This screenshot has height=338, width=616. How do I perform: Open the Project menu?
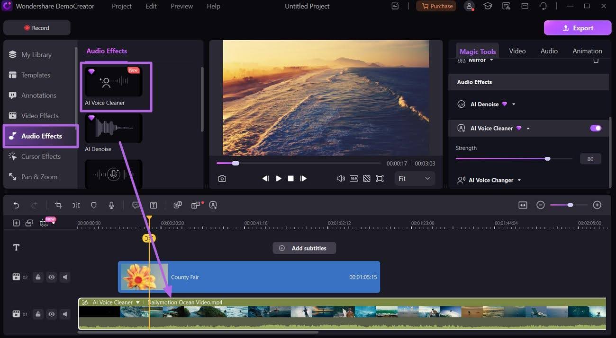pos(123,6)
